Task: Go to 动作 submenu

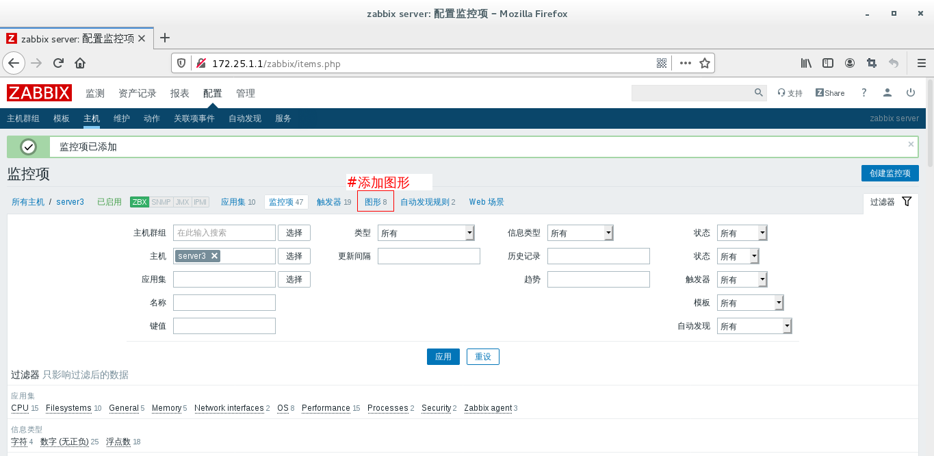Action: (152, 118)
